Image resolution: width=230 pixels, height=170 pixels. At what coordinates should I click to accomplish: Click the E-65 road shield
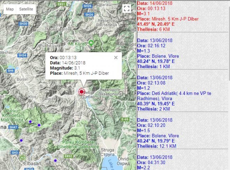point(125,119)
